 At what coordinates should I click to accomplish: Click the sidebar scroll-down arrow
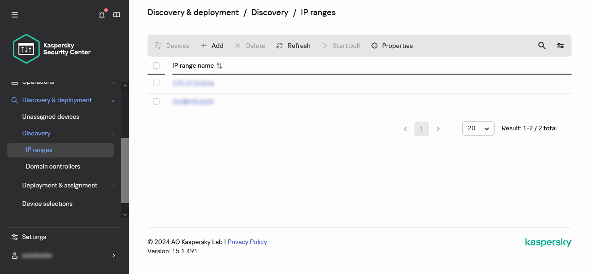pos(125,214)
